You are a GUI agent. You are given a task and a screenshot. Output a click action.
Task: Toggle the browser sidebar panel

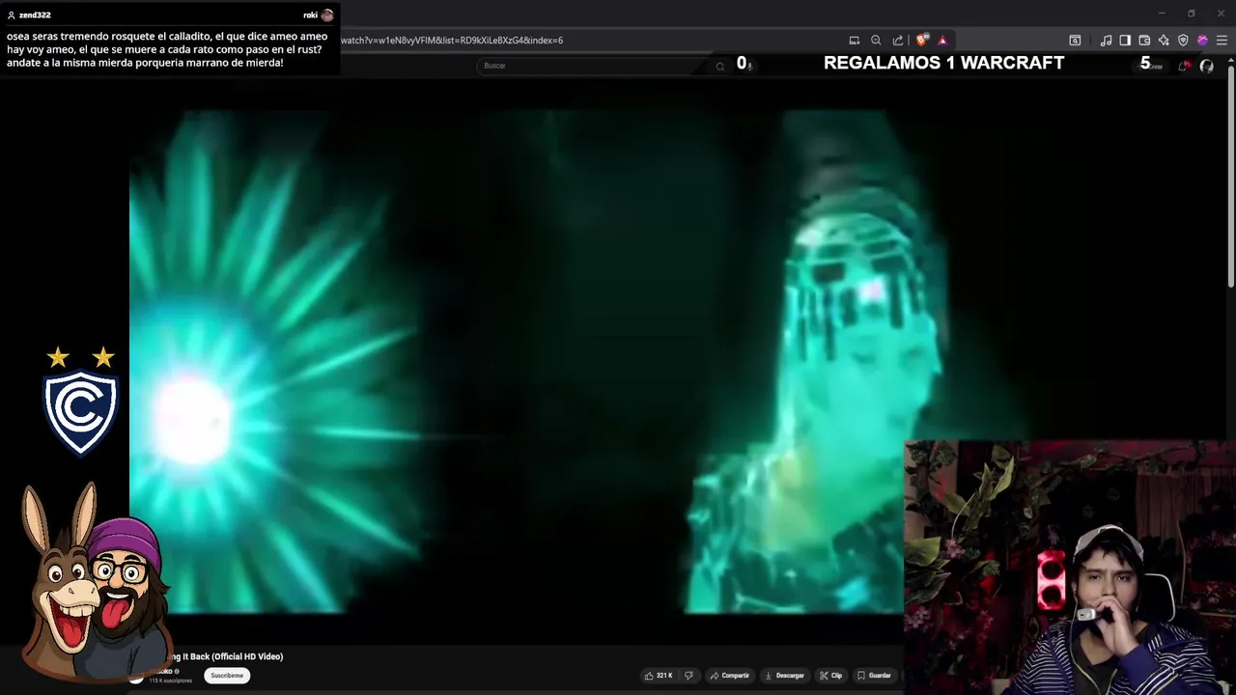pos(1125,41)
